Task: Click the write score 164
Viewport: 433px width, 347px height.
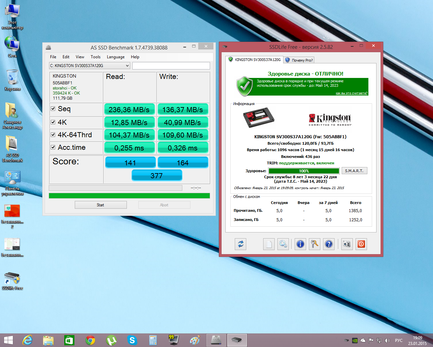Action: coord(183,163)
